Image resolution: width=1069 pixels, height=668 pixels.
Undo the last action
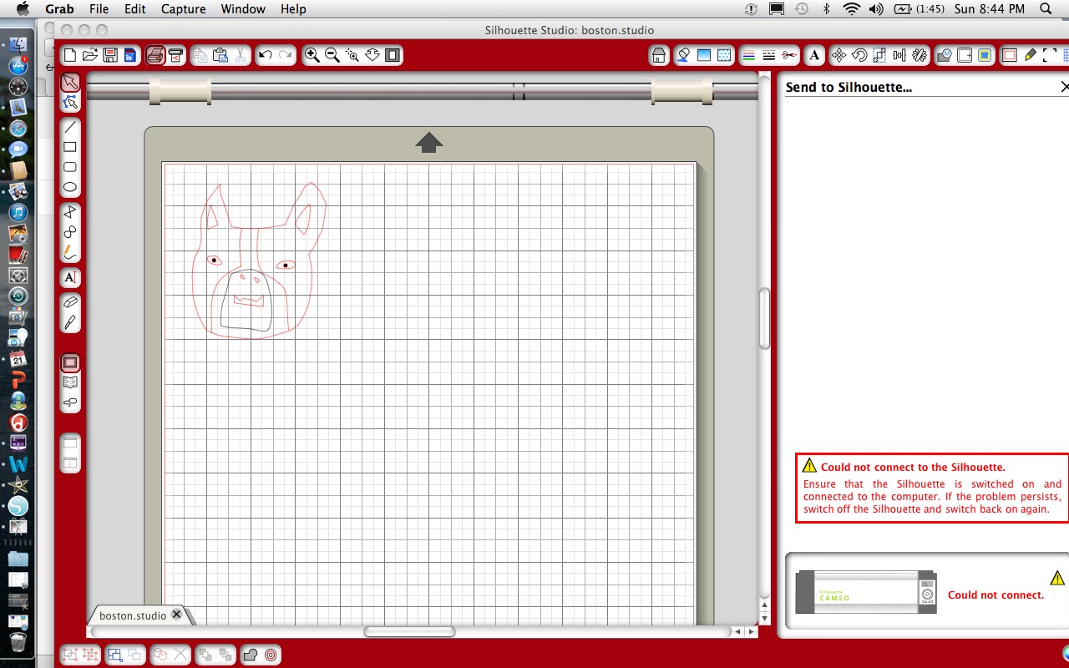click(266, 56)
